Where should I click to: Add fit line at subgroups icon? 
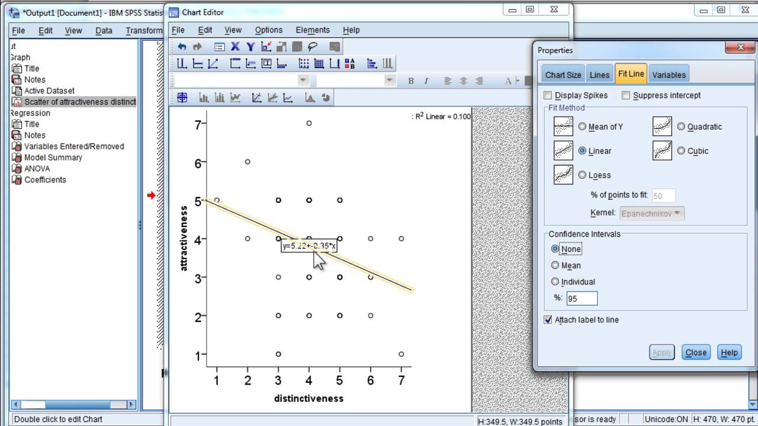pos(272,97)
